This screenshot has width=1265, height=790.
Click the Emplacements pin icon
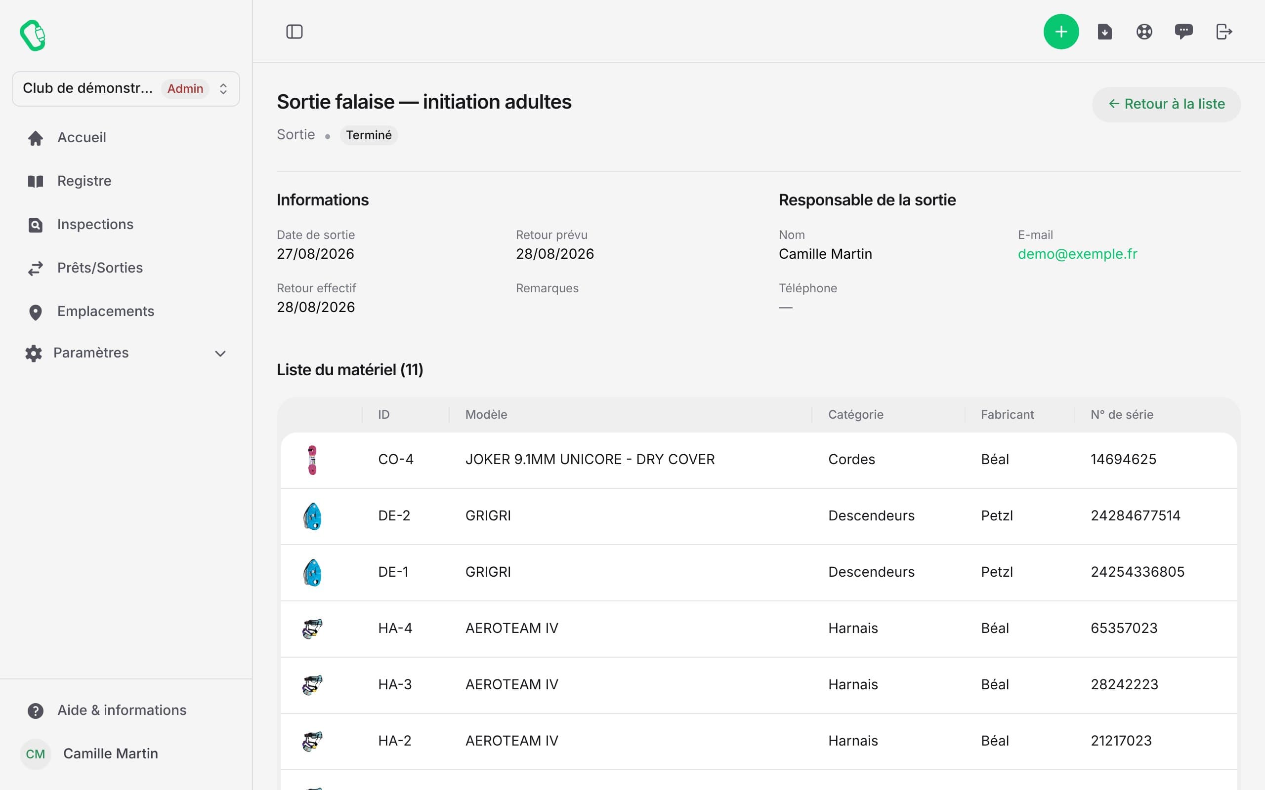[35, 312]
